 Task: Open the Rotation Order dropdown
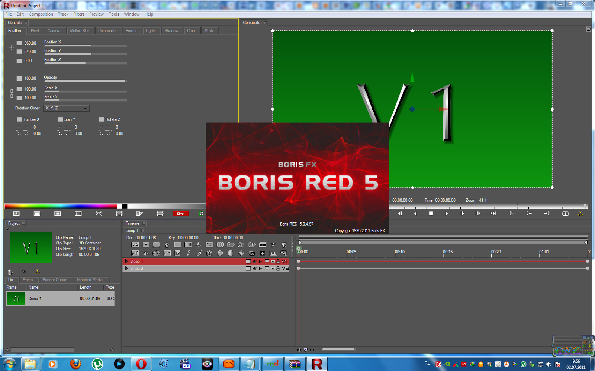67,108
